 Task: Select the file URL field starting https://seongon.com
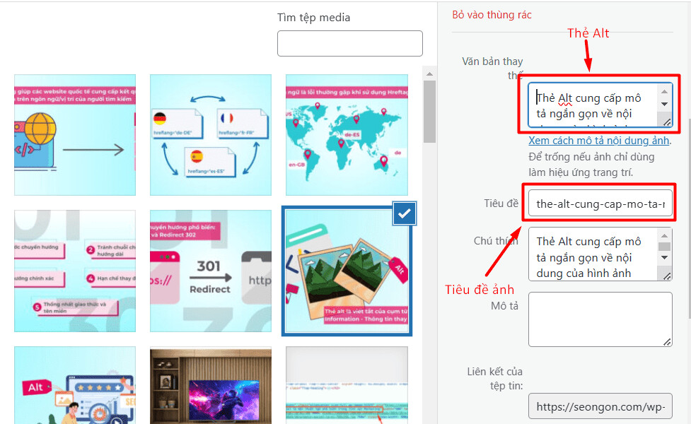pyautogui.click(x=600, y=406)
